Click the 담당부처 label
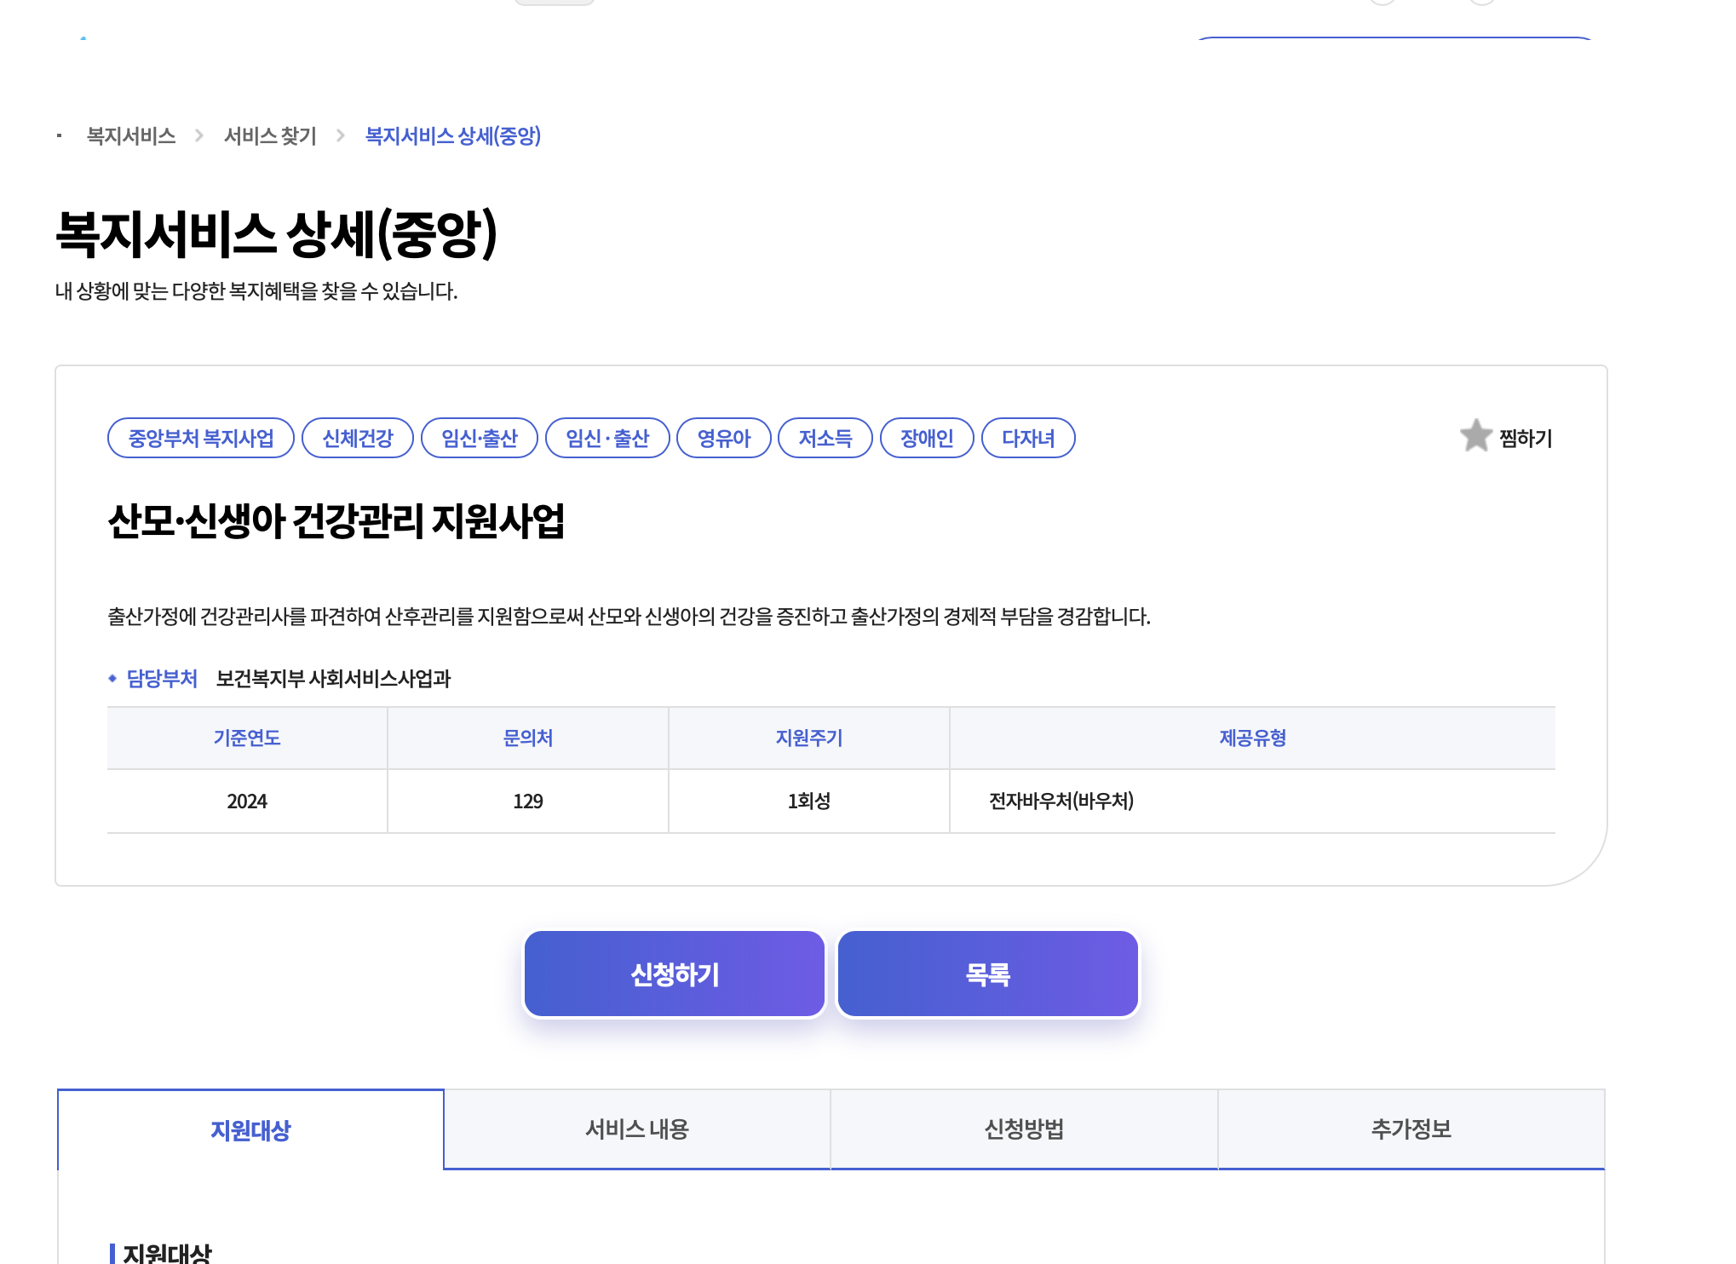This screenshot has height=1264, width=1736. click(162, 679)
